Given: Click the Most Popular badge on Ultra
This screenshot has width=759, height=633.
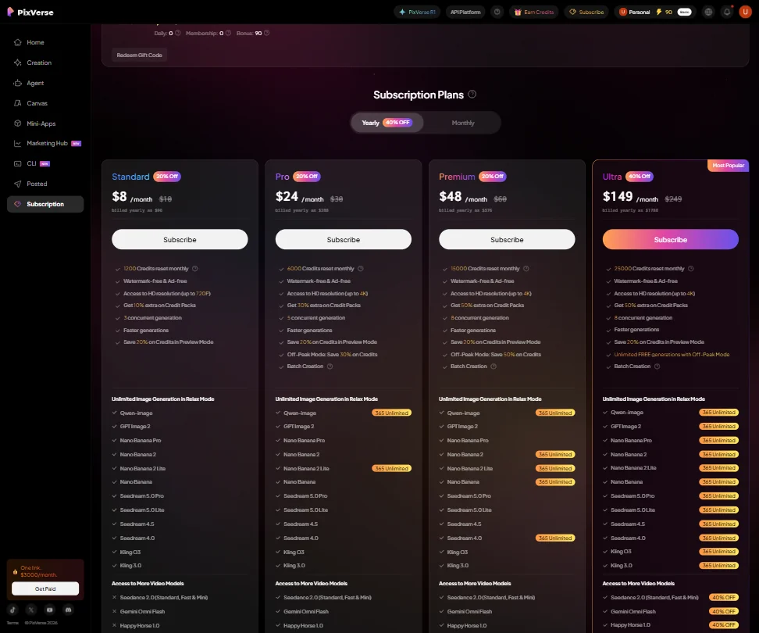Looking at the screenshot, I should point(728,165).
